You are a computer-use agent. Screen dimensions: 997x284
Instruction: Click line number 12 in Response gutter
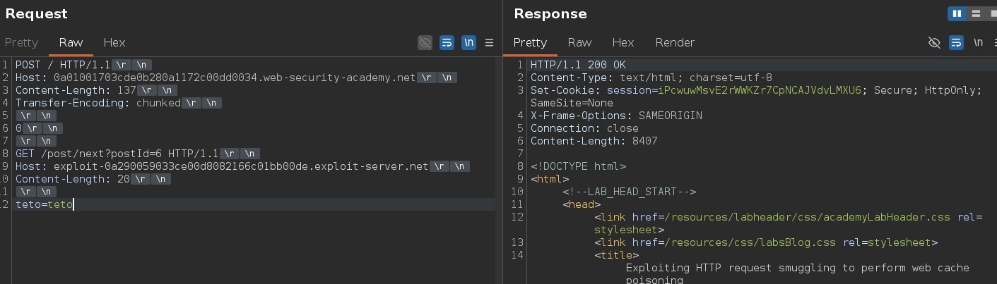click(x=519, y=217)
